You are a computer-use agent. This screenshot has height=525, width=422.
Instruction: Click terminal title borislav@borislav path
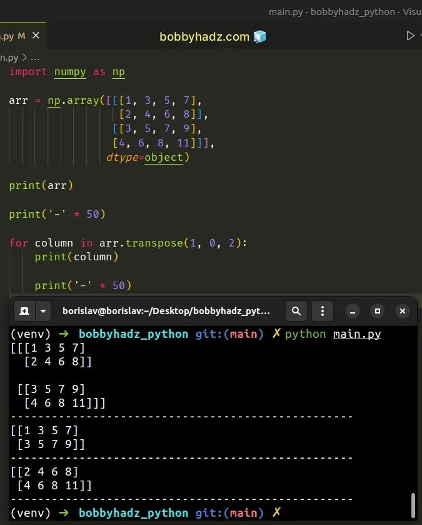166,311
